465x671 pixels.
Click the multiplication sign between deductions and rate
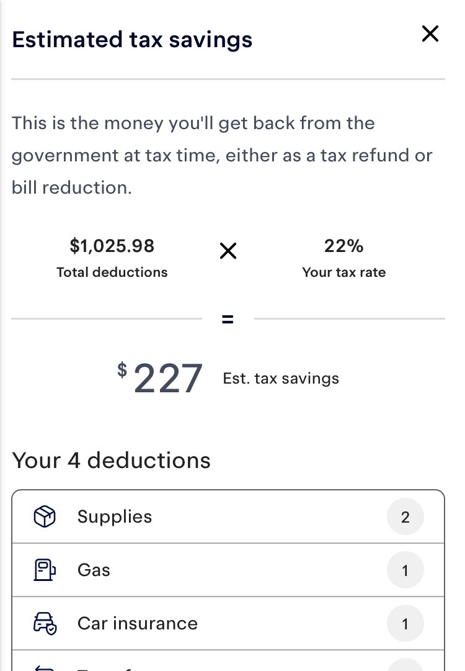(228, 251)
